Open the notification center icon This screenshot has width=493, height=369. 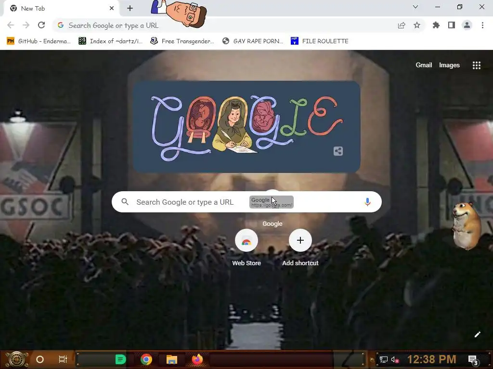pyautogui.click(x=473, y=360)
